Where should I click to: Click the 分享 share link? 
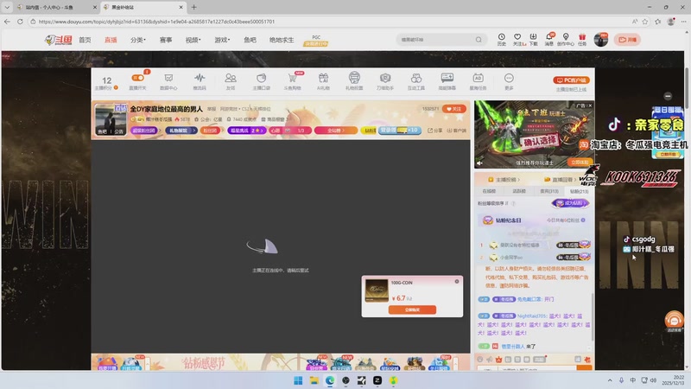[435, 131]
